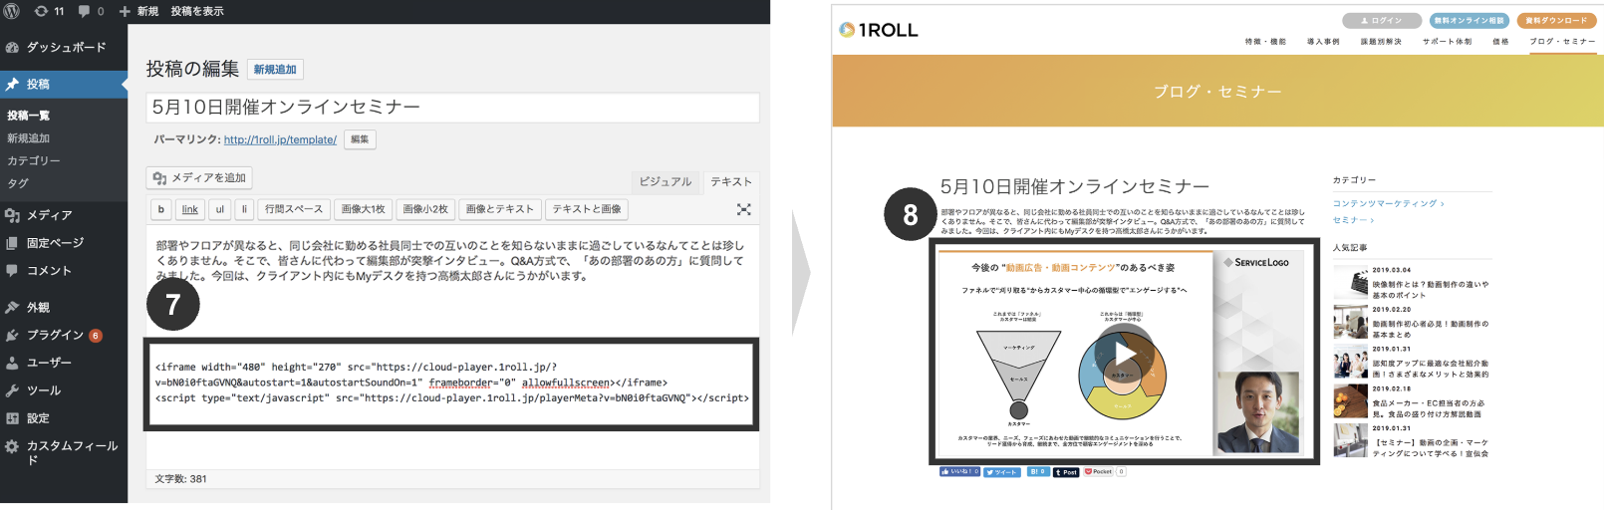Open ダッシュボード in the sidebar
The height and width of the screenshot is (510, 1604).
click(66, 47)
